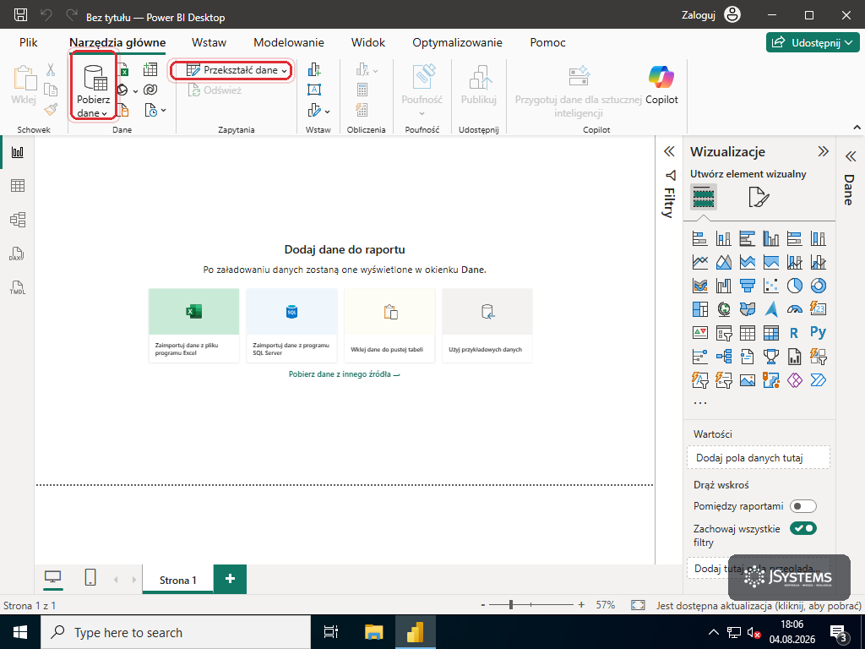The image size is (865, 649).
Task: Expand the Filtry pane
Action: click(x=669, y=152)
